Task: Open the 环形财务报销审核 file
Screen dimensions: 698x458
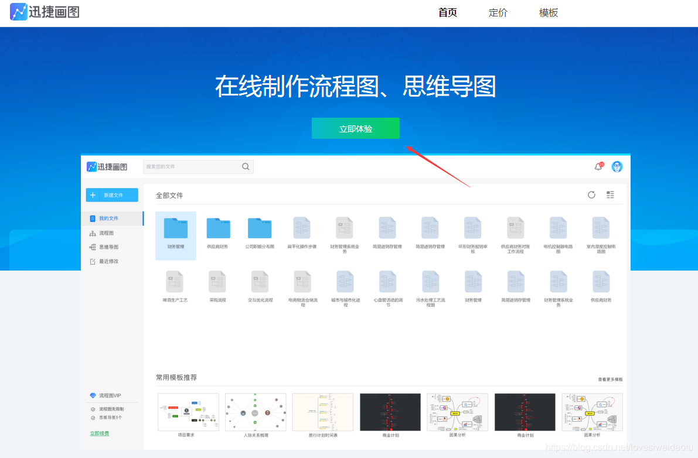Action: tap(473, 235)
